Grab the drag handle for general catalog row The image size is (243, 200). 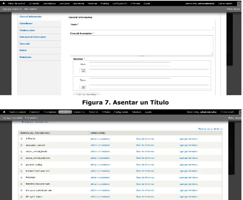point(21,165)
